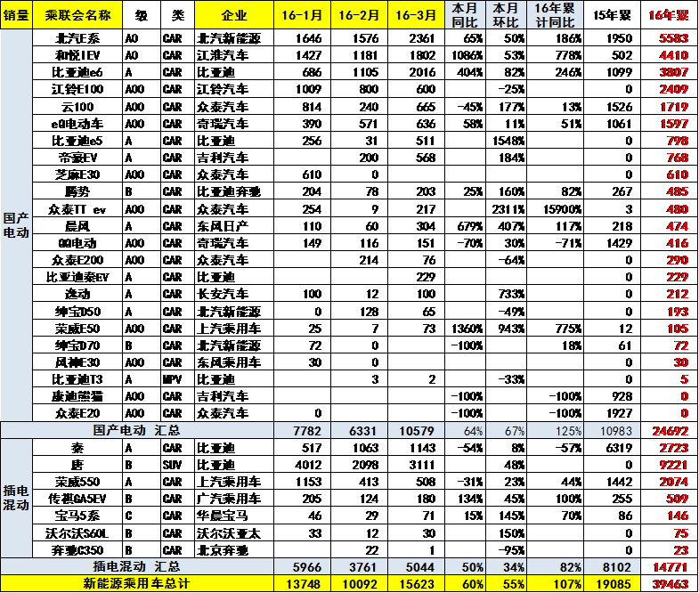Click the 晨风 model name cell
Screen dimensions: 699x593
pyautogui.click(x=77, y=226)
